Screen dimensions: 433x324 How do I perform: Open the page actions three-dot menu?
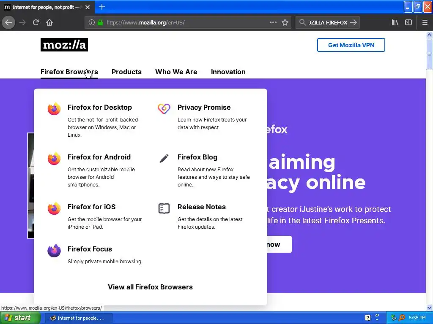[x=273, y=22]
